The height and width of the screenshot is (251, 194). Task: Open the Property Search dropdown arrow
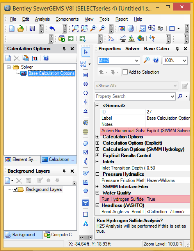pos(172,96)
